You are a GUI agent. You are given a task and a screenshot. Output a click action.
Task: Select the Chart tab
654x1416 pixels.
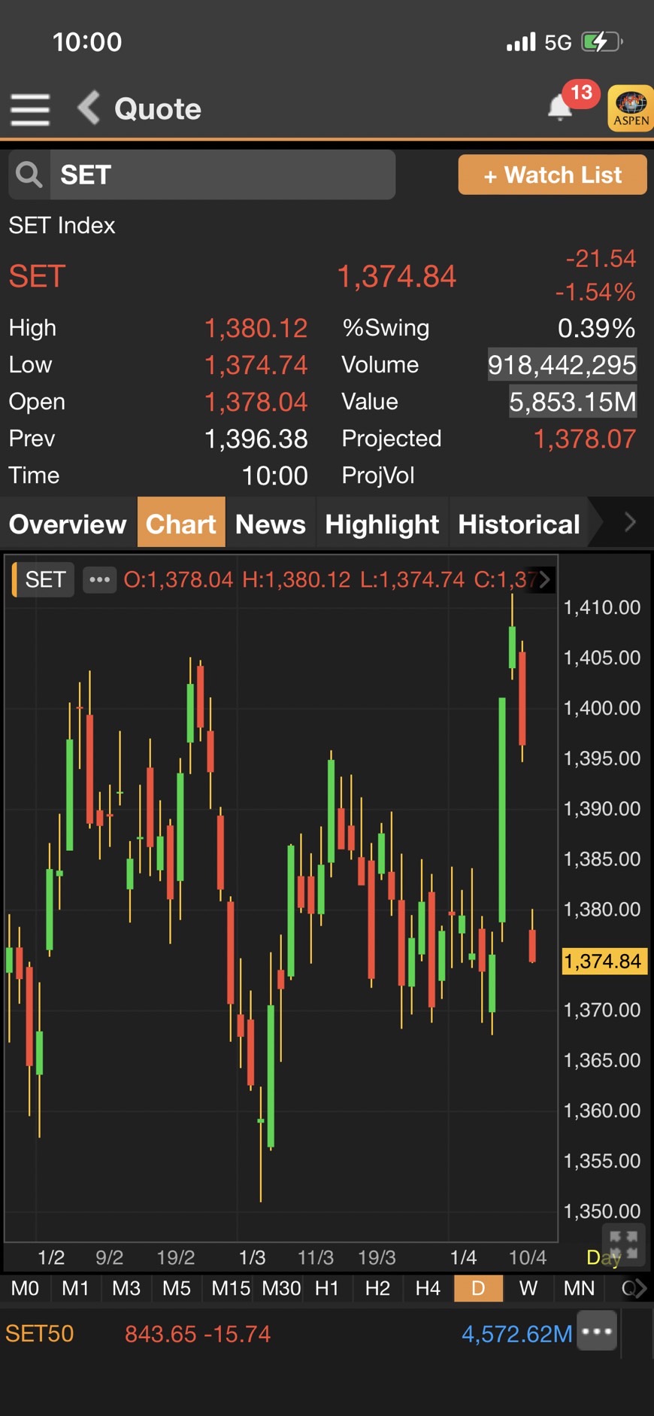tap(181, 524)
